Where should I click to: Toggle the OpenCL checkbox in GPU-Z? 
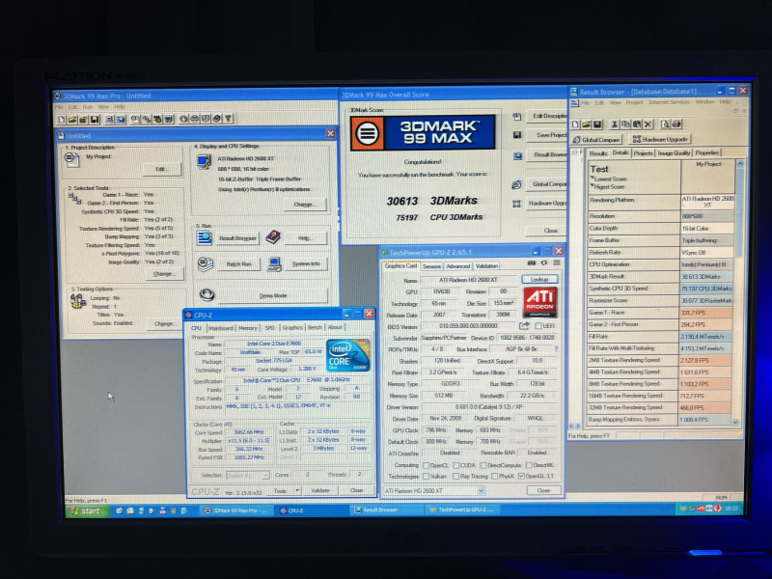[427, 465]
